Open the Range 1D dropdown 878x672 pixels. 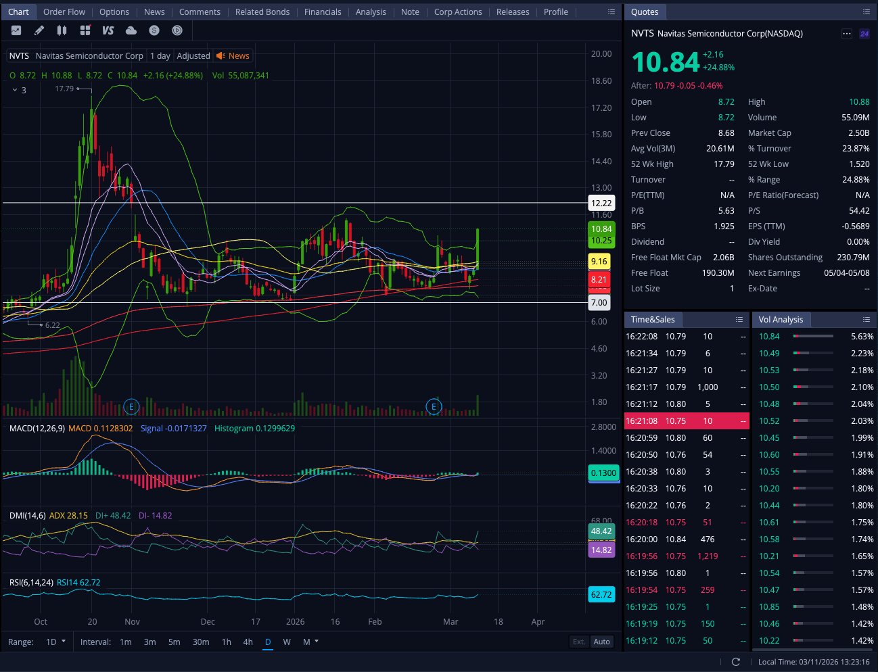click(55, 642)
